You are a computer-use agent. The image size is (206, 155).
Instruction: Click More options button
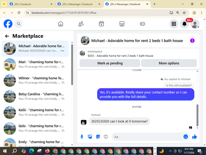point(169,63)
